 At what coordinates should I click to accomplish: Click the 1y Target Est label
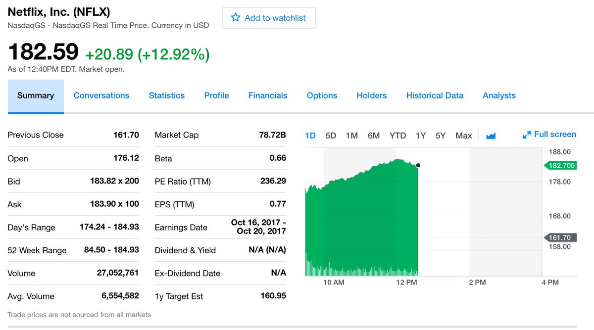tap(179, 296)
